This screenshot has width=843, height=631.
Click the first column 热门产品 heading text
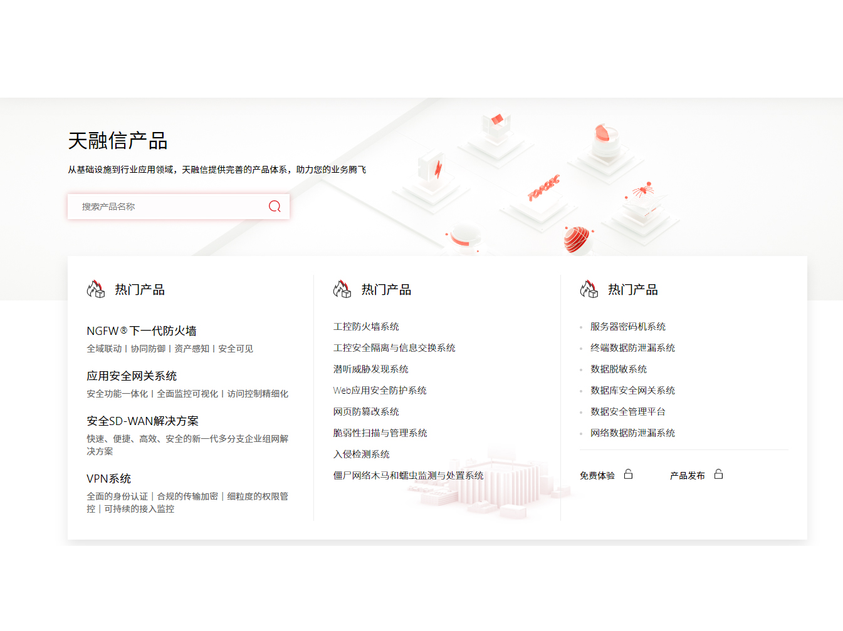(x=140, y=290)
